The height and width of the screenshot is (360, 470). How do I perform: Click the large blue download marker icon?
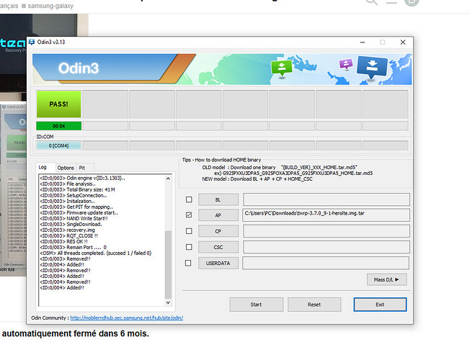coord(372,68)
